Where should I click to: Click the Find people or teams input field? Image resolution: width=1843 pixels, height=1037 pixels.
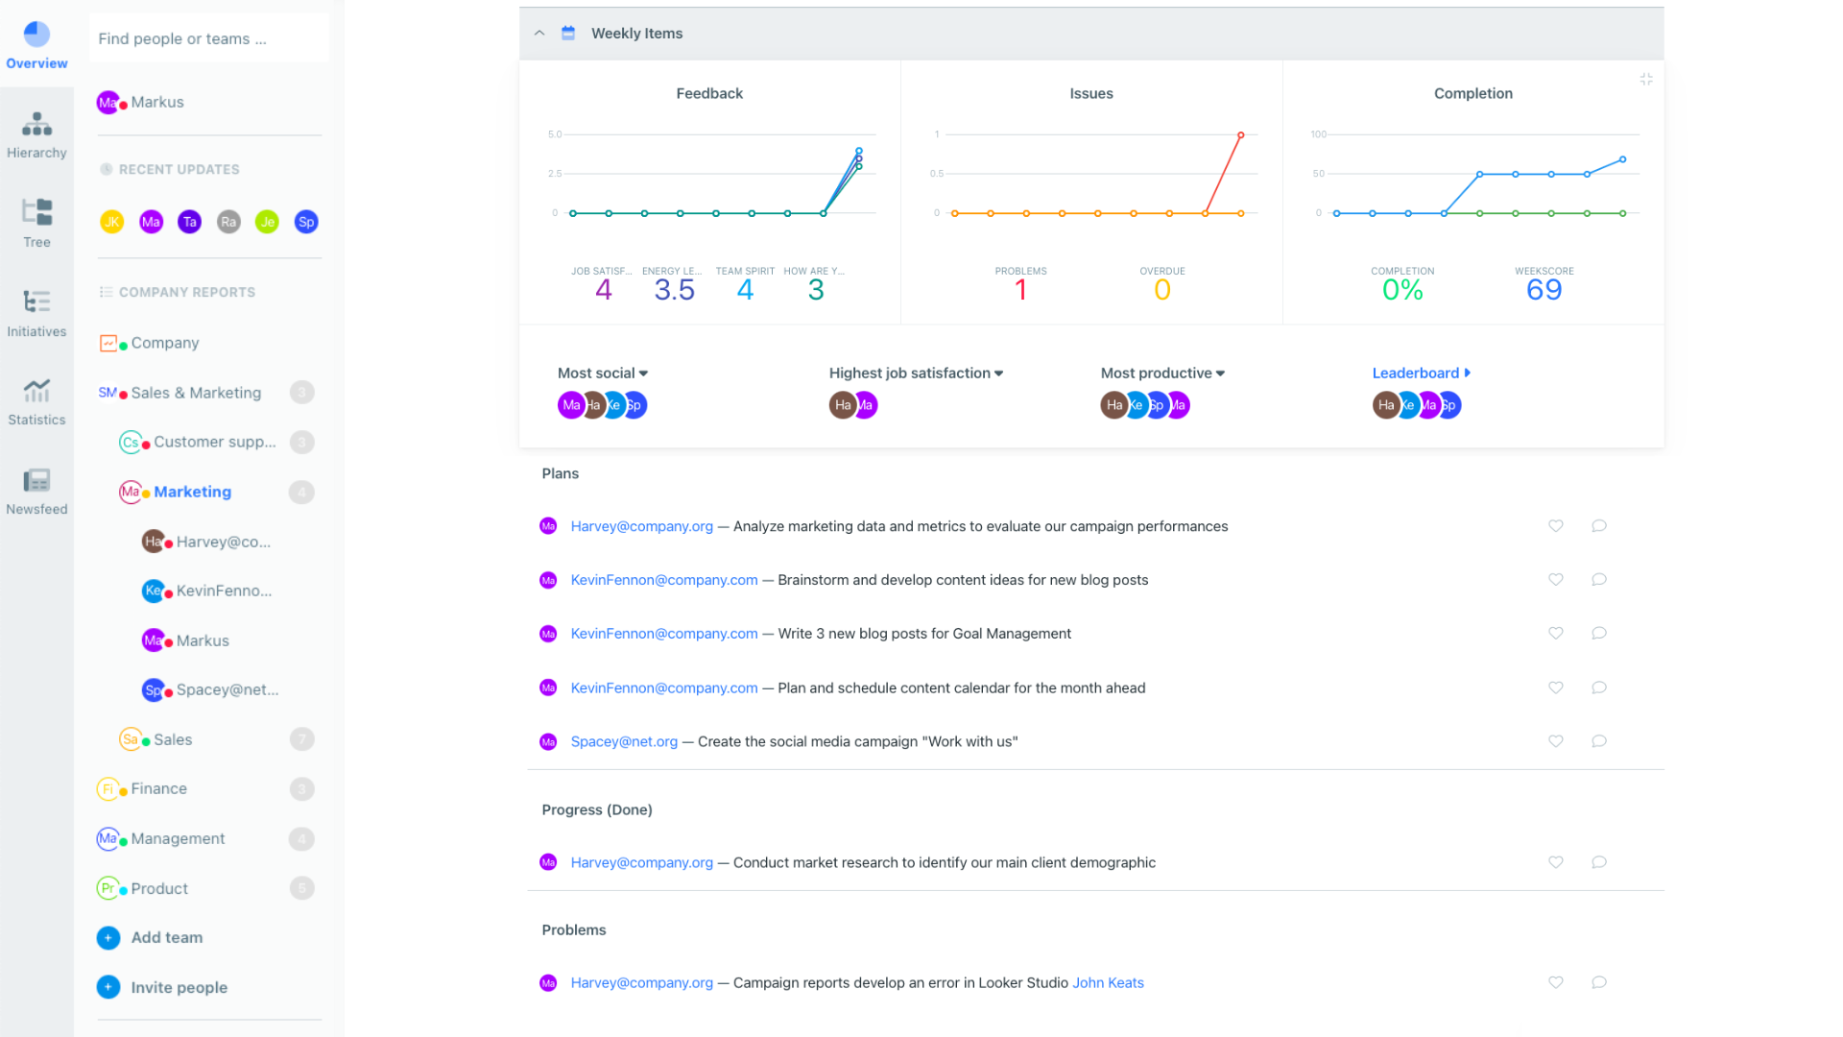point(211,38)
